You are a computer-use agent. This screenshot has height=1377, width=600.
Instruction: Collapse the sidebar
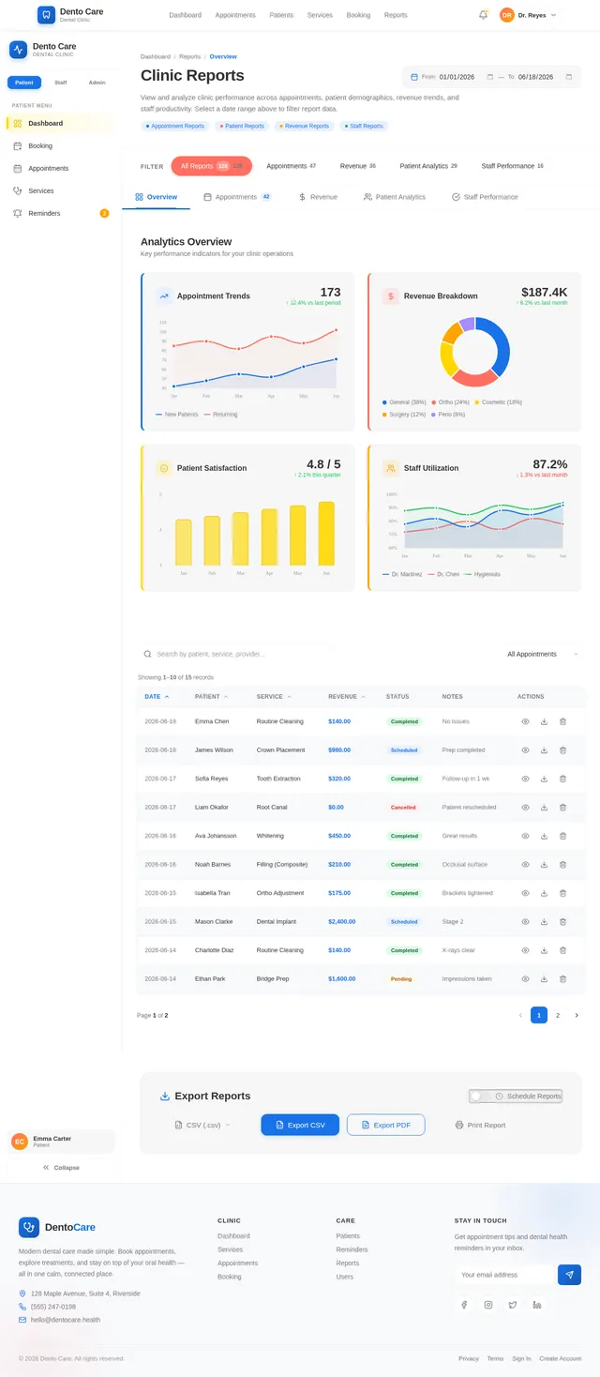point(61,1168)
